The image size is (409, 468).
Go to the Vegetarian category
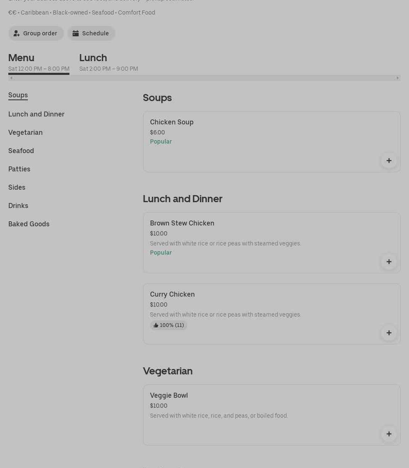[x=25, y=132]
